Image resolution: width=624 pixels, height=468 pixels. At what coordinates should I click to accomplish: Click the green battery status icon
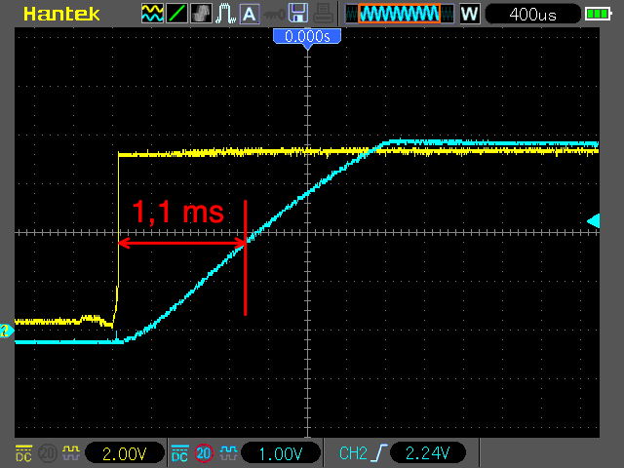596,14
